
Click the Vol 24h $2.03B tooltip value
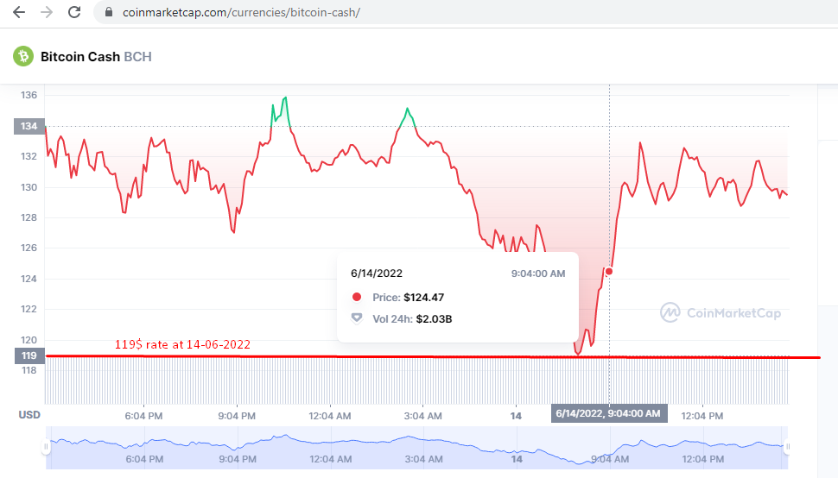point(434,319)
